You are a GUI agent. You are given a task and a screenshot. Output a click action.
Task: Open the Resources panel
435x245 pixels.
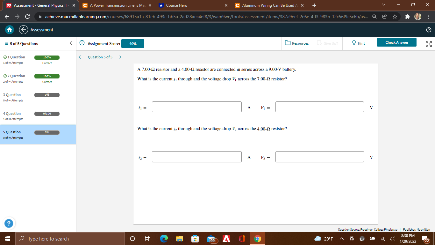tap(296, 43)
